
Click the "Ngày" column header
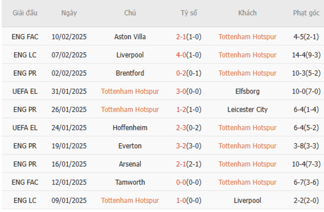point(69,13)
